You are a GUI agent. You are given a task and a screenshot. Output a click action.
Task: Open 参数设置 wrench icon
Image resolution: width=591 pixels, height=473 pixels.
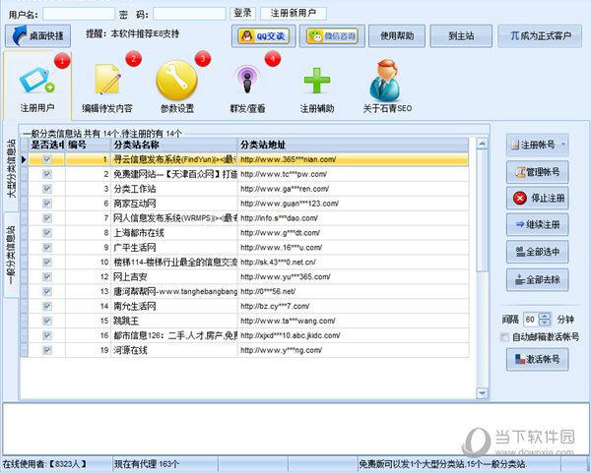(x=177, y=79)
